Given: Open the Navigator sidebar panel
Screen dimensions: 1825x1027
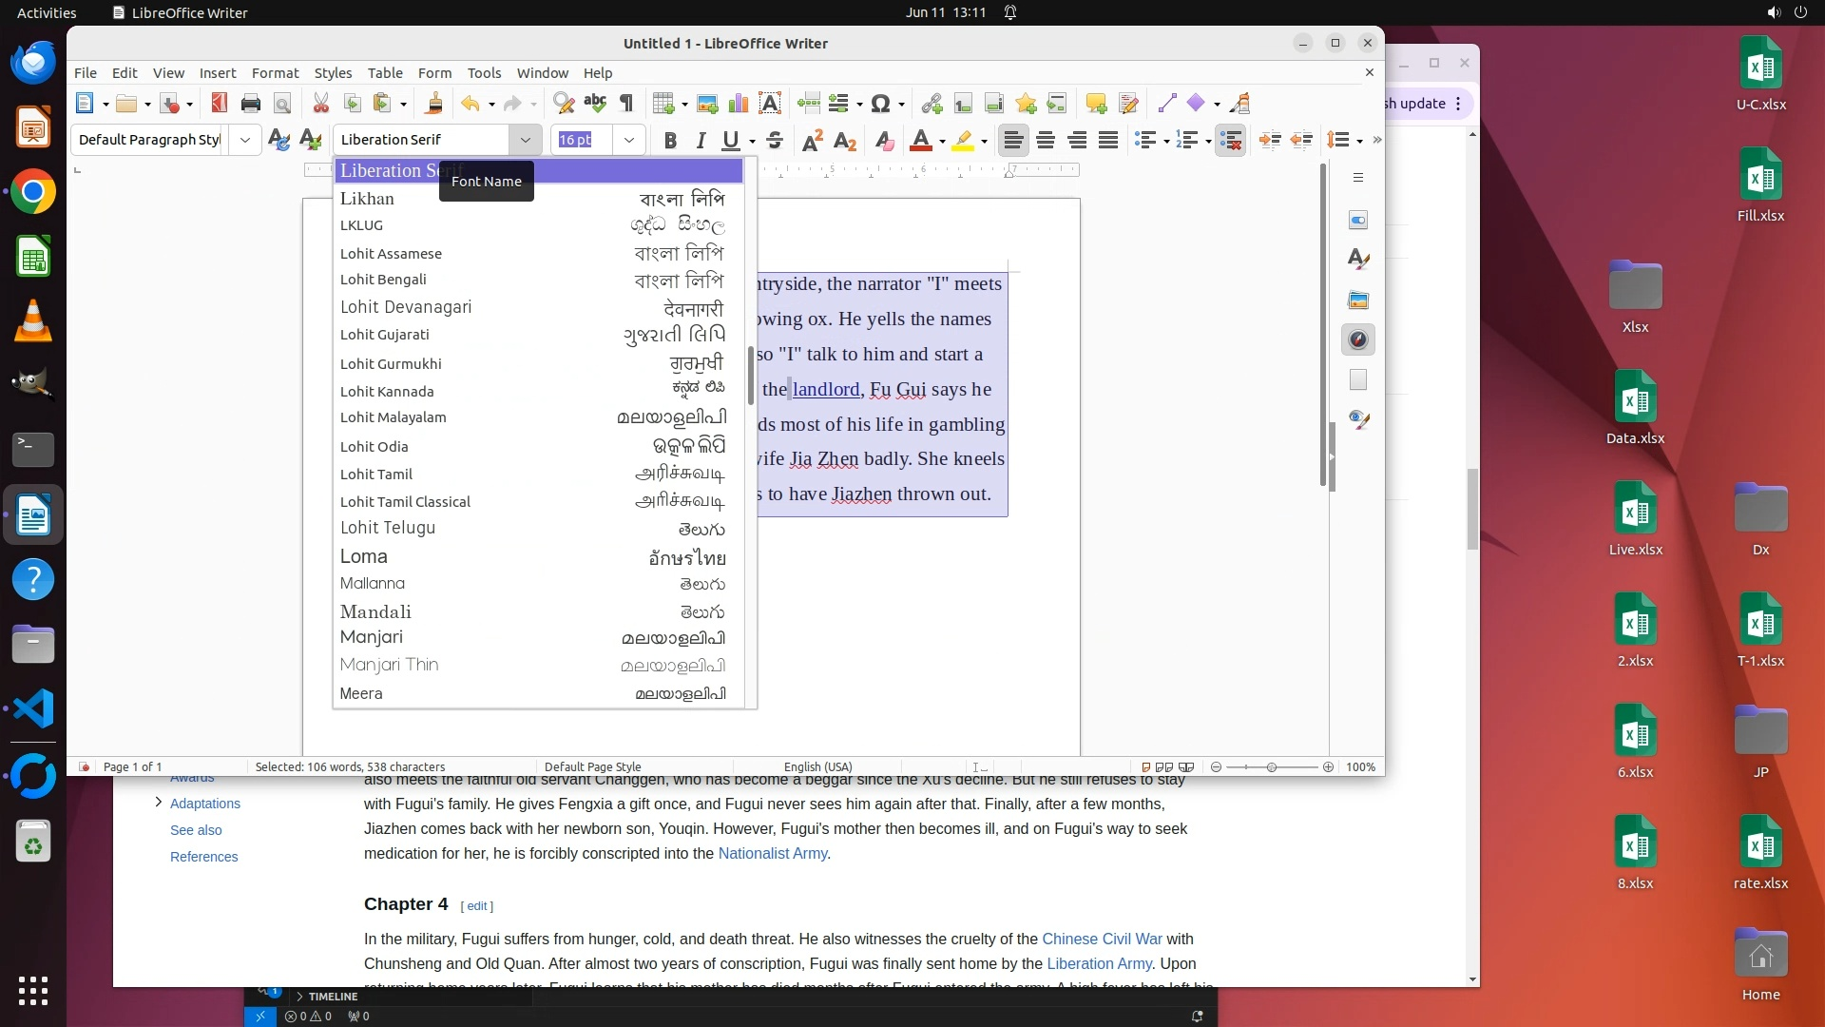Looking at the screenshot, I should point(1358,340).
